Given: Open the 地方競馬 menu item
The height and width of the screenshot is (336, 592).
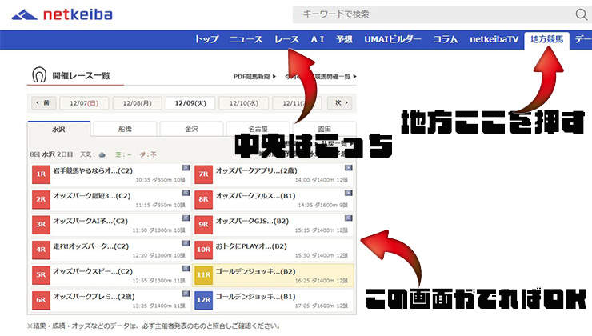Looking at the screenshot, I should tap(547, 39).
